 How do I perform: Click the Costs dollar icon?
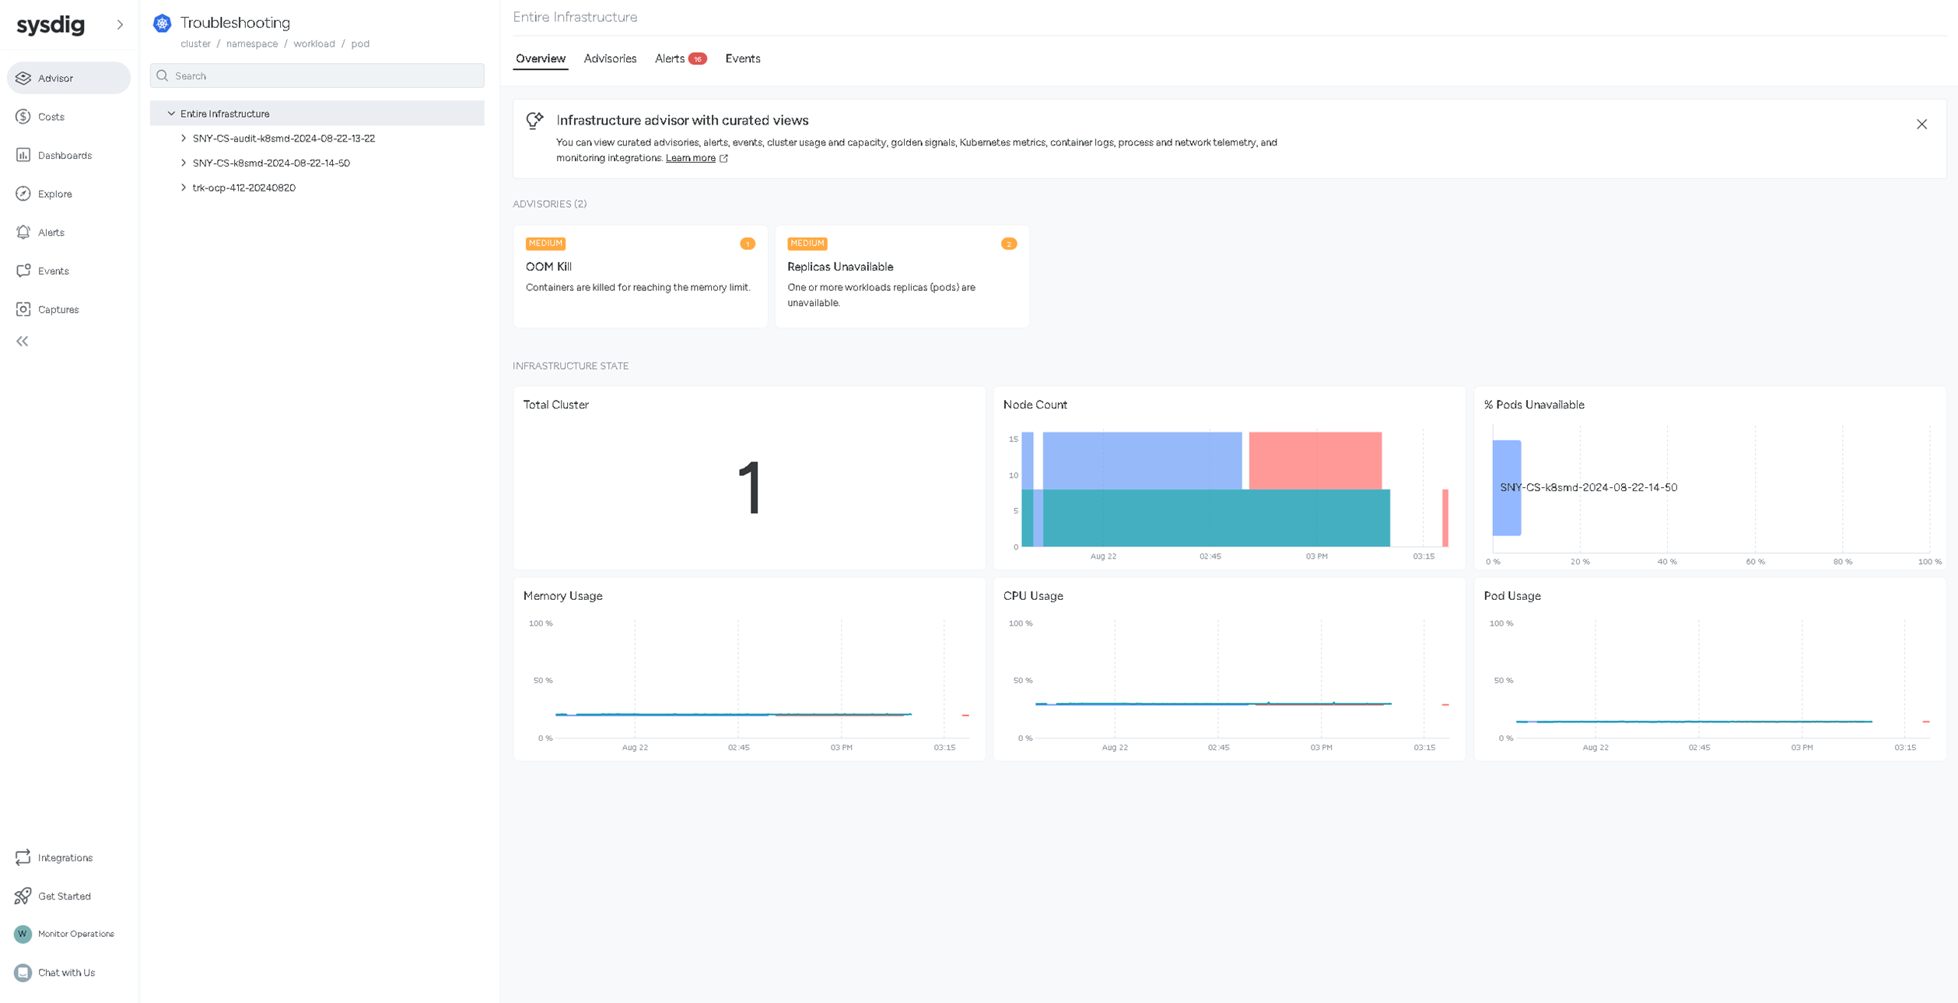click(23, 117)
